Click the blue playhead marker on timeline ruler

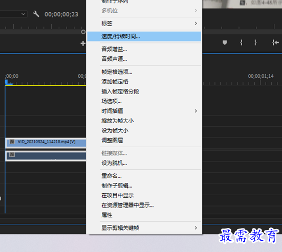tap(7, 82)
